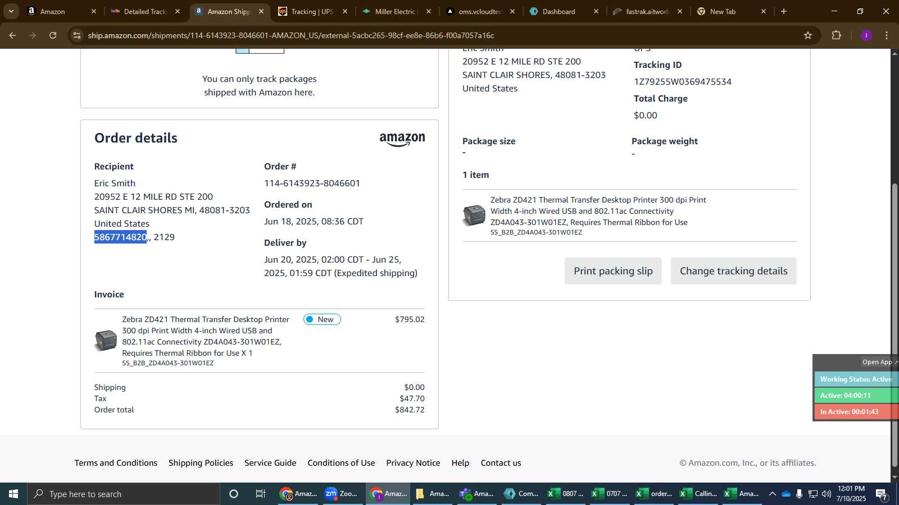Open the 0807 Excel workbook on taskbar

click(x=565, y=494)
